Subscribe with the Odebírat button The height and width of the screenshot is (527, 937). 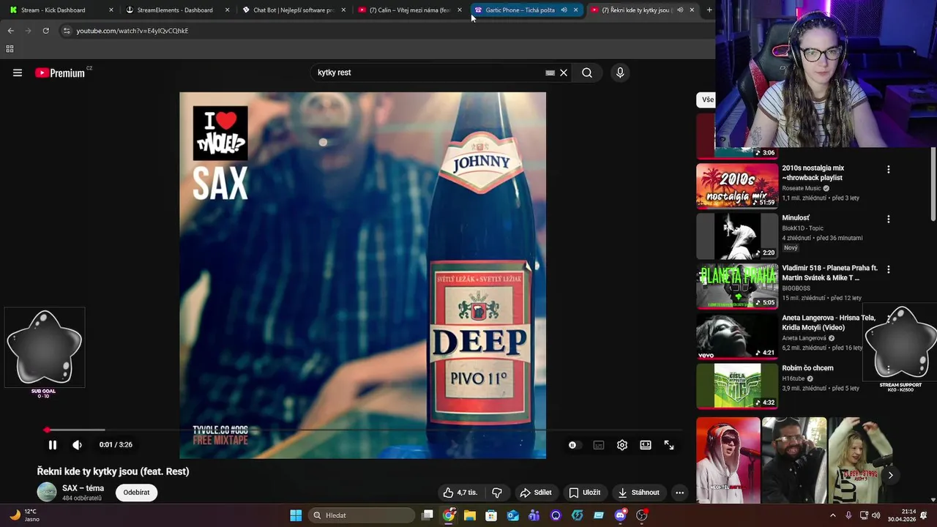click(x=136, y=493)
